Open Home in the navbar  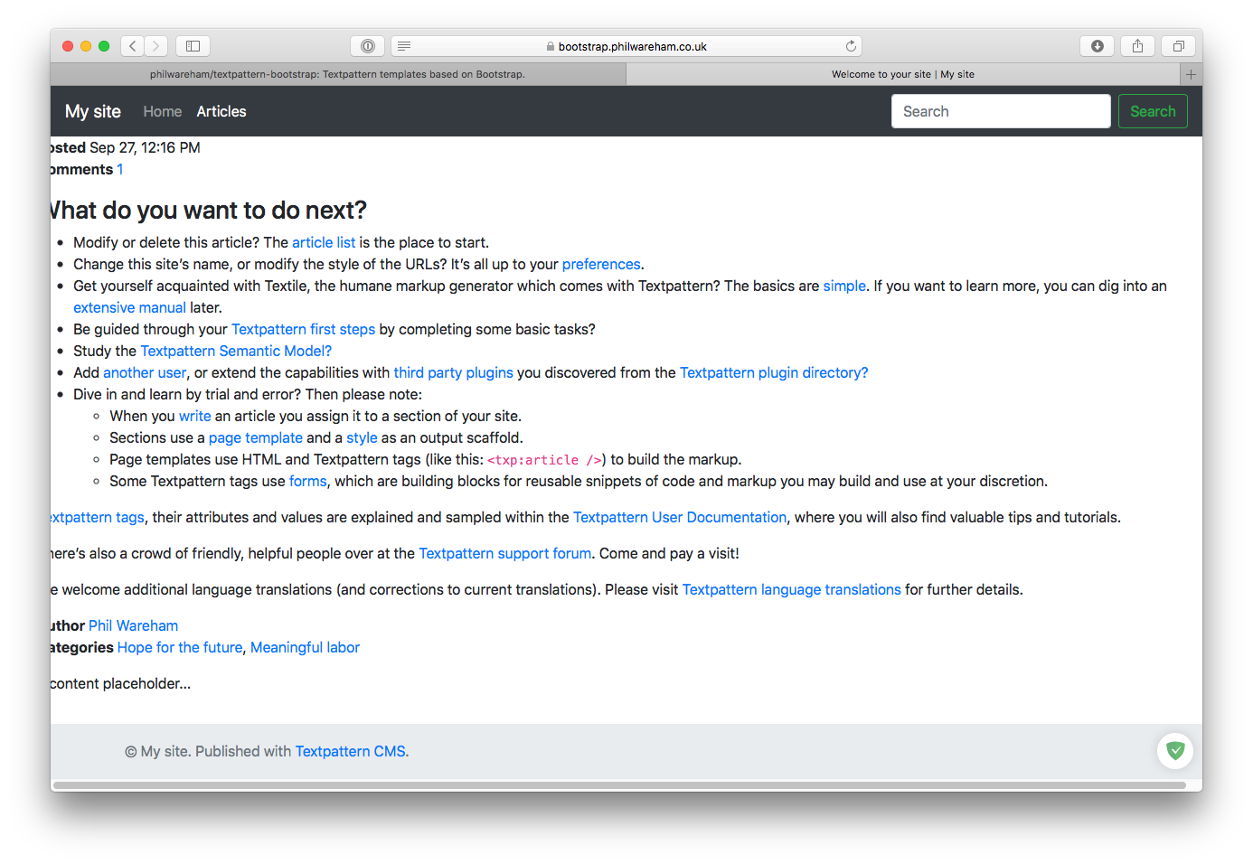pos(163,111)
